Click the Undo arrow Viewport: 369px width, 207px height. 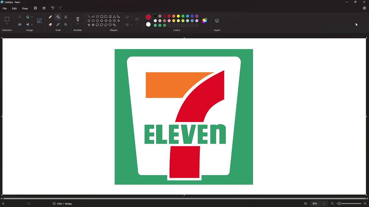click(x=52, y=8)
